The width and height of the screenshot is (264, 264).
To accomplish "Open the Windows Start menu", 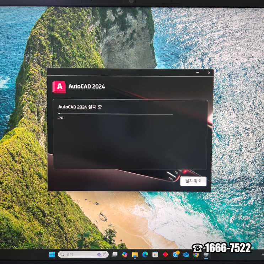I will [52, 254].
